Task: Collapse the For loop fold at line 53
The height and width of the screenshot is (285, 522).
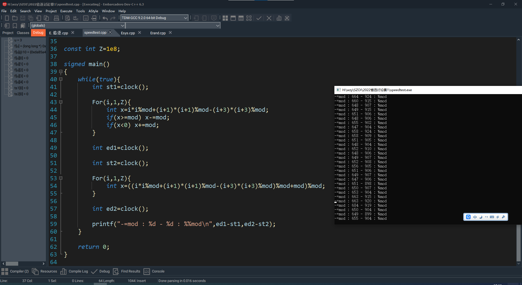Action: 61,178
